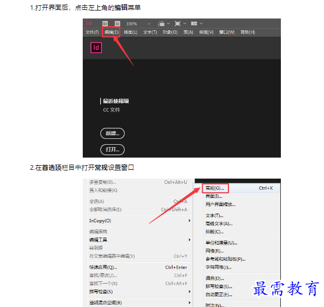The image size is (324, 307).
Task: Choose 全部取消选择(E) menu entry
Action: coord(138,210)
